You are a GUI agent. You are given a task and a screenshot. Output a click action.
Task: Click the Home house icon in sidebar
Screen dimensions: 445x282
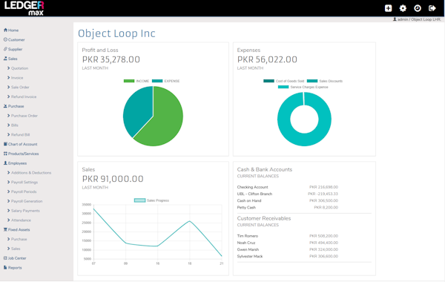point(5,30)
